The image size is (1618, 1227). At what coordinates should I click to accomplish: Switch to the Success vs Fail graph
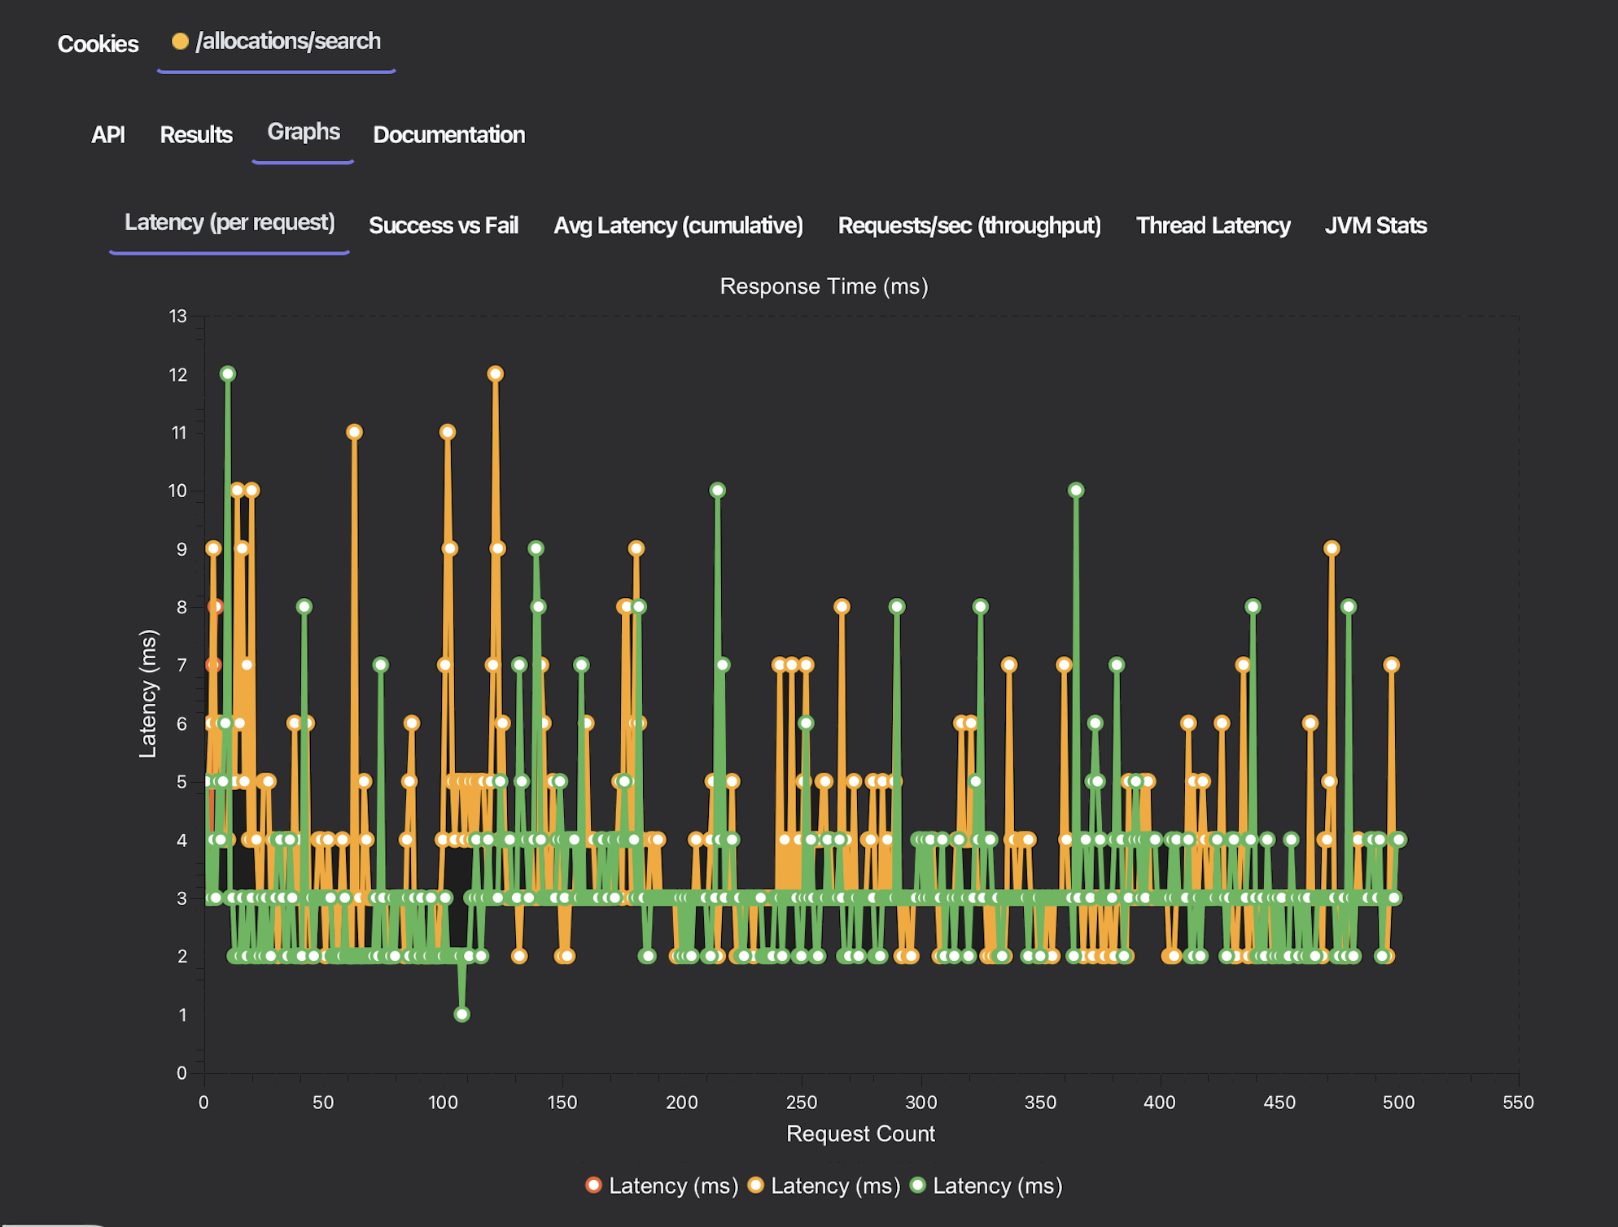(x=444, y=225)
